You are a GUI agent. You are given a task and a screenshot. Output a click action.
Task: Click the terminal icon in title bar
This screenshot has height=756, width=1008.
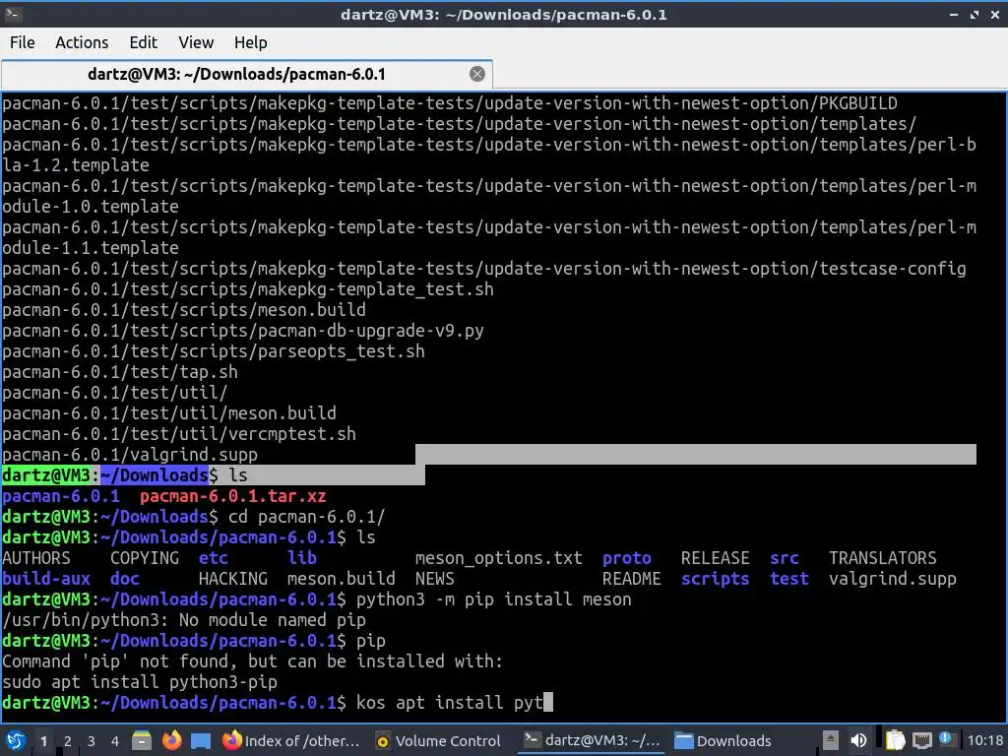[x=13, y=14]
